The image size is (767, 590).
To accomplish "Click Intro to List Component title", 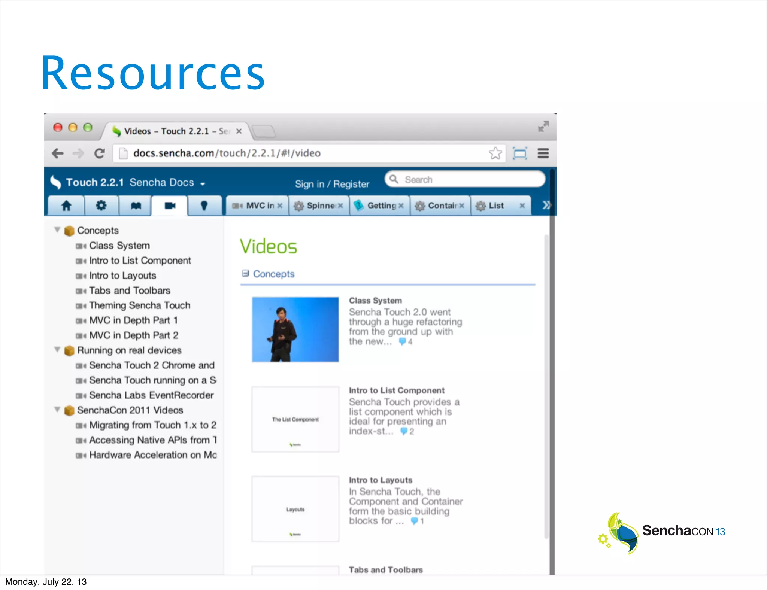I will point(397,390).
